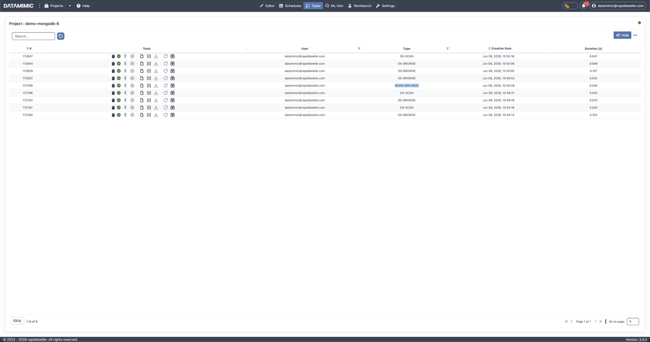Open the file document icon for task 172802
This screenshot has height=342, width=650.
142,78
